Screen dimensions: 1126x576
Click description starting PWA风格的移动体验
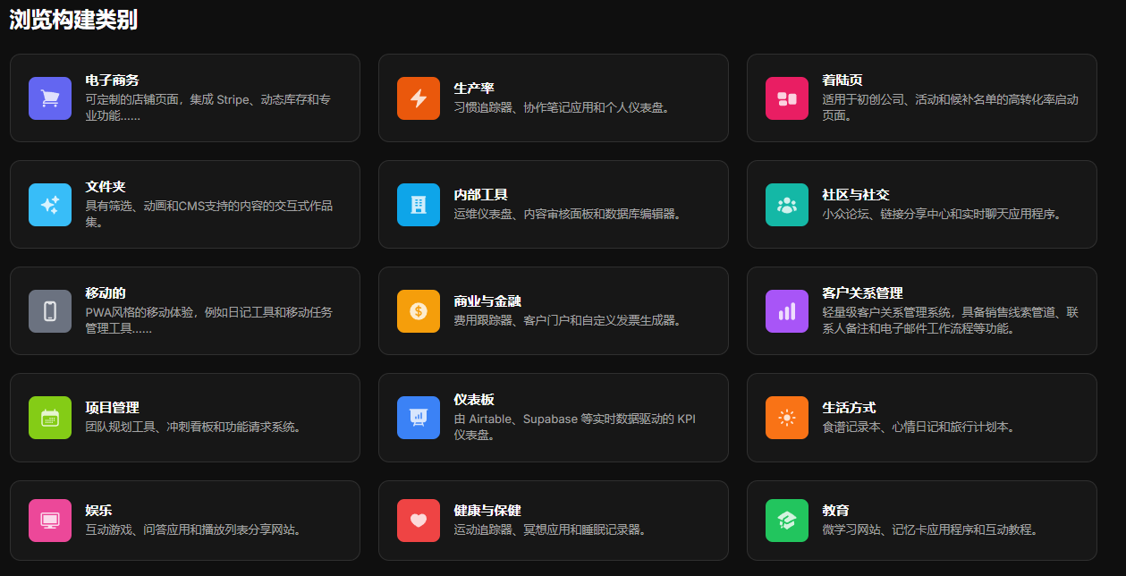[208, 320]
